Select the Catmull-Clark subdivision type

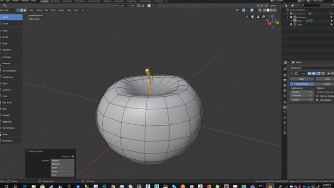302,84
